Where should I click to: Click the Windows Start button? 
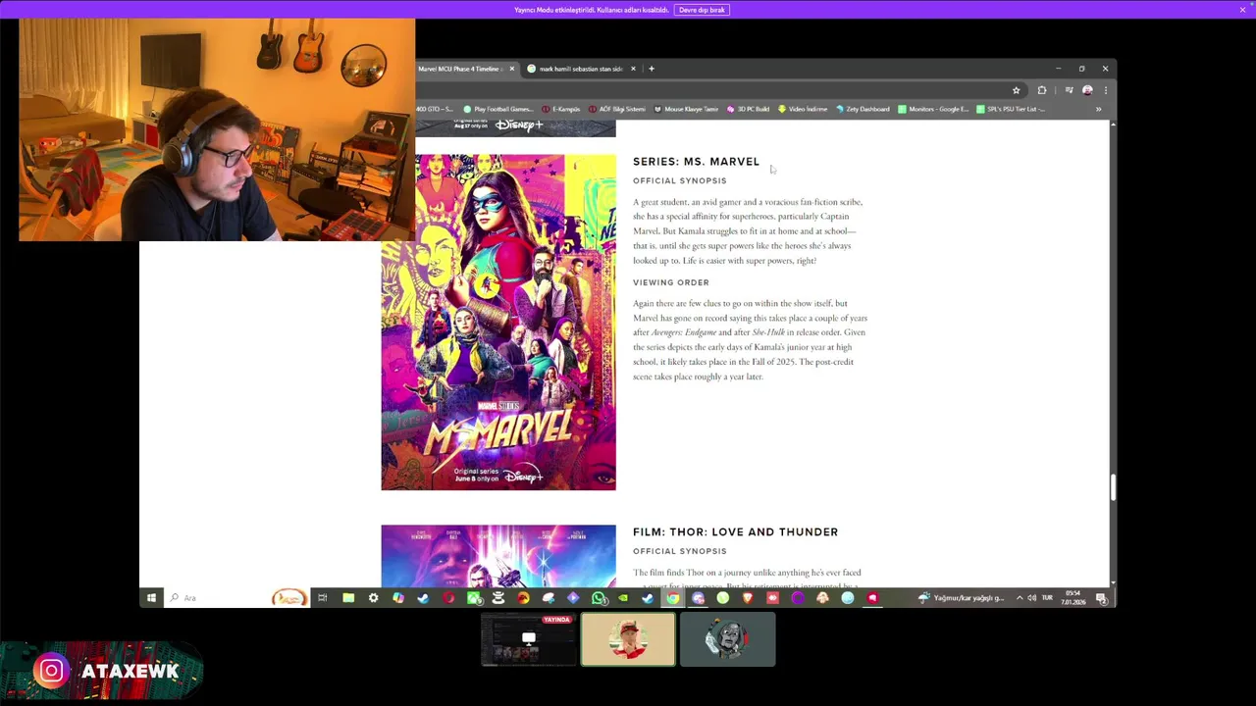point(150,597)
